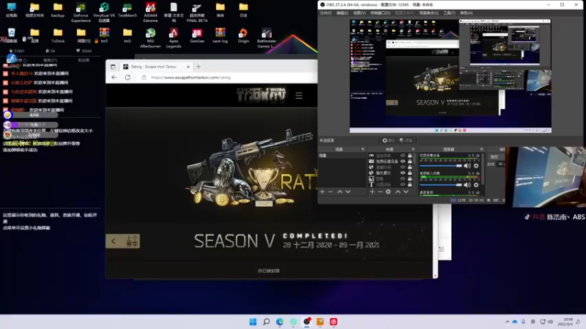Pop out the OBS Sources dock panel
Image resolution: width=586 pixels, height=329 pixels.
point(413,149)
